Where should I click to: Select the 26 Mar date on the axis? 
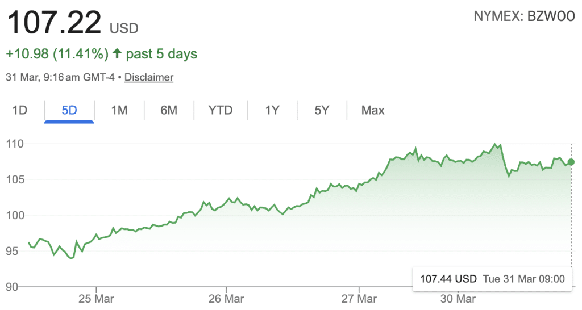coord(226,299)
